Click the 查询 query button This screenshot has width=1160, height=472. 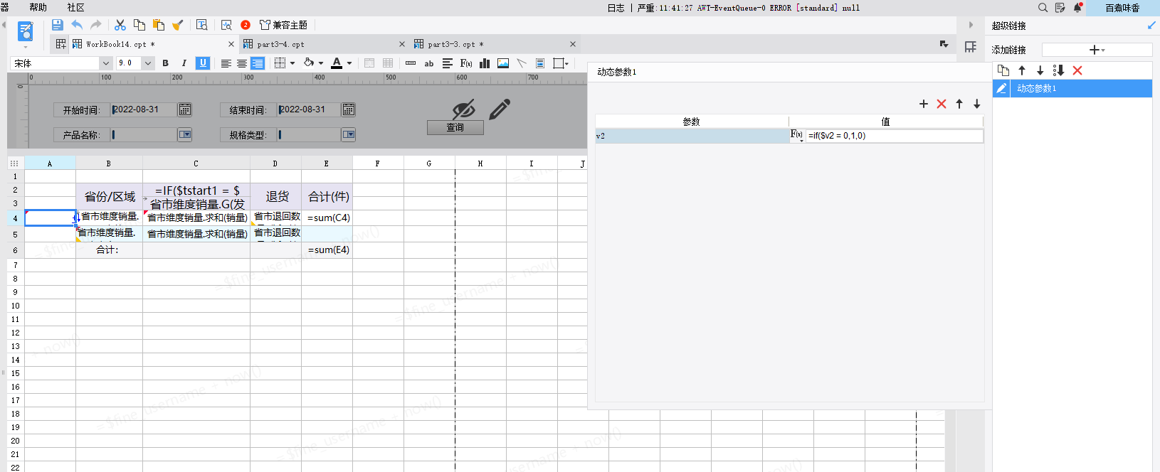tap(455, 128)
